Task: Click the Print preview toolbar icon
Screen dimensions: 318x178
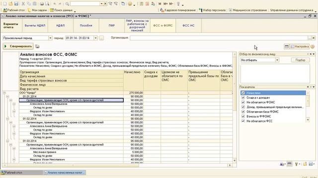Action: pyautogui.click(x=47, y=3)
